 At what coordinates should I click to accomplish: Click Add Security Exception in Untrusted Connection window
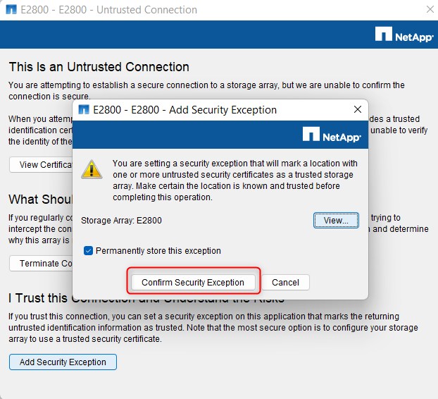[x=63, y=362]
